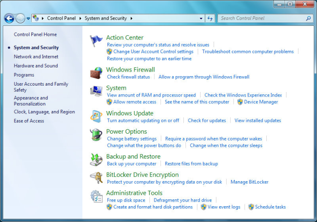Image resolution: width=317 pixels, height=222 pixels.
Task: Open the Administrative Tools heading link
Action: [x=134, y=193]
